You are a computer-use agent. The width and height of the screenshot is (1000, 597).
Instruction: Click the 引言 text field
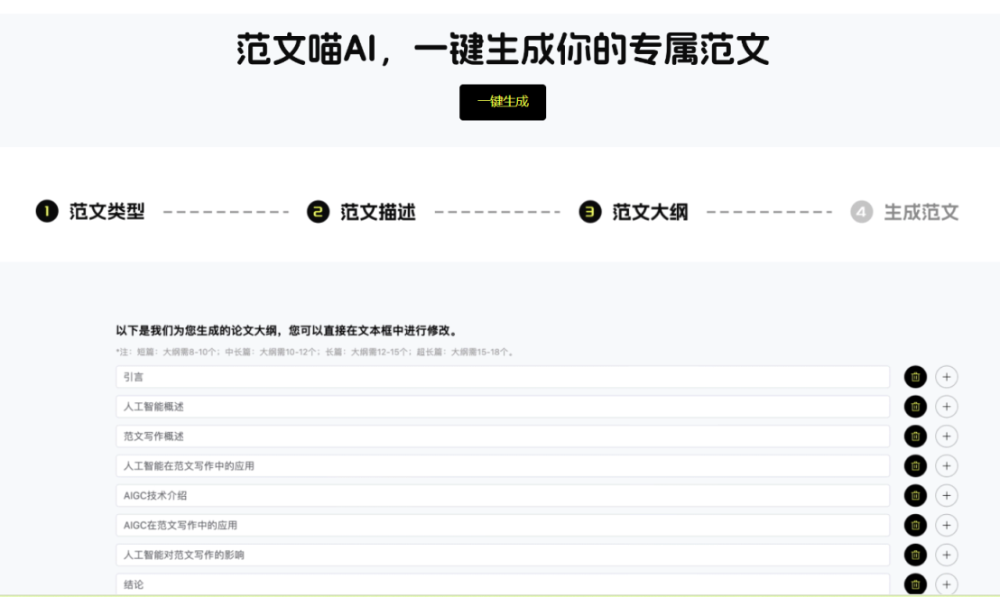pos(503,377)
